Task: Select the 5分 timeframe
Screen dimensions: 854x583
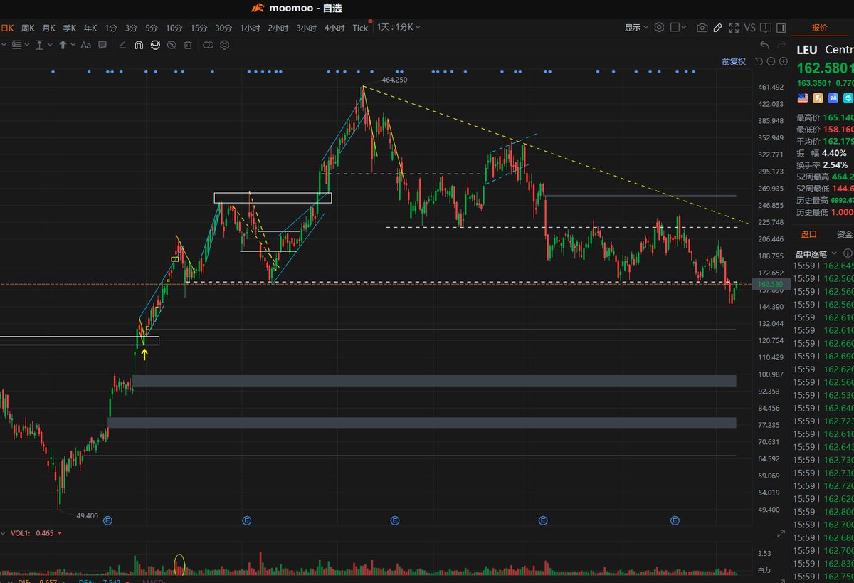Action: point(152,28)
